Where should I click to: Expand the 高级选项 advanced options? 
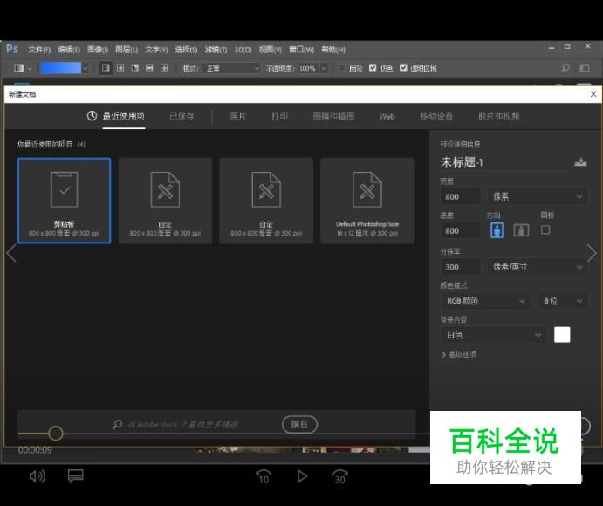pos(459,354)
